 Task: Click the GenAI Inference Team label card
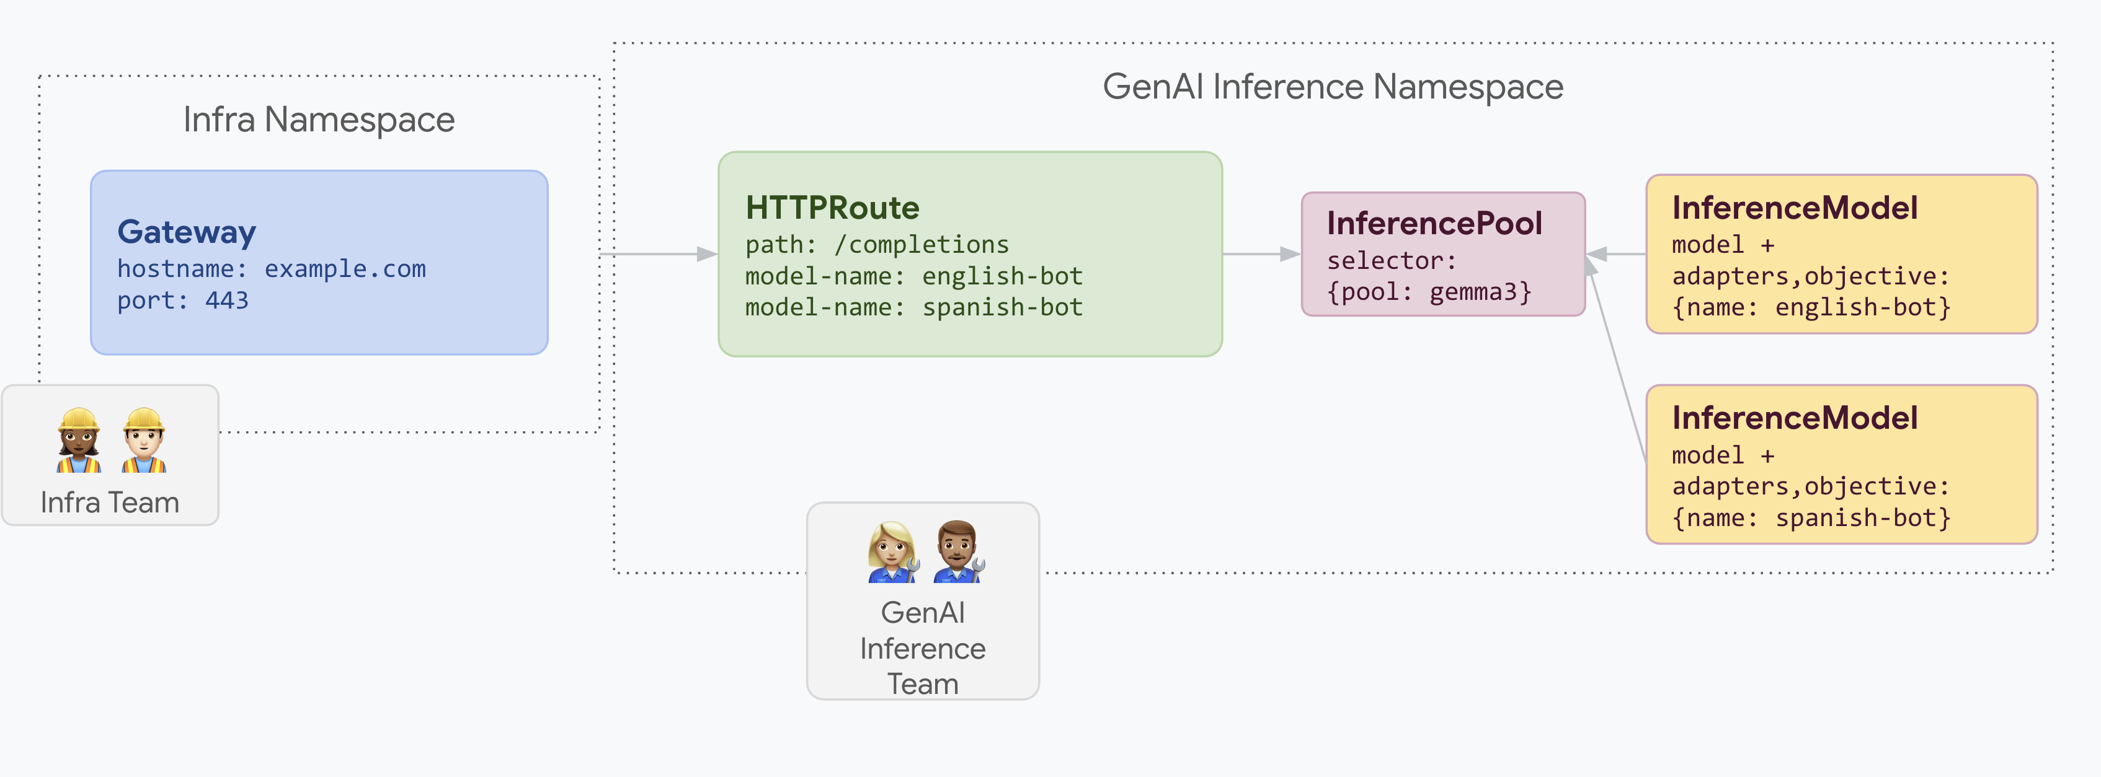coord(923,648)
